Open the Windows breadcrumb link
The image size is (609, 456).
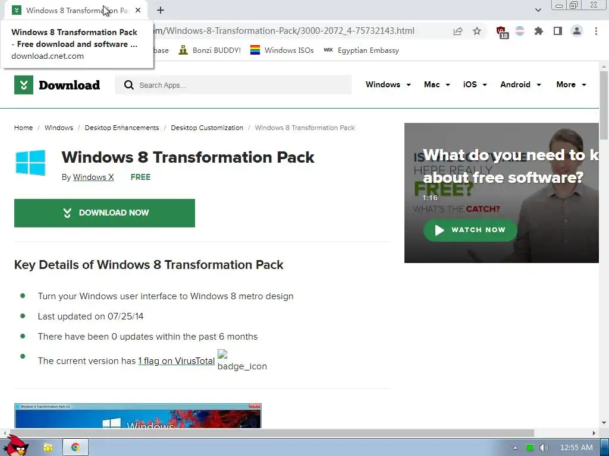click(x=59, y=128)
